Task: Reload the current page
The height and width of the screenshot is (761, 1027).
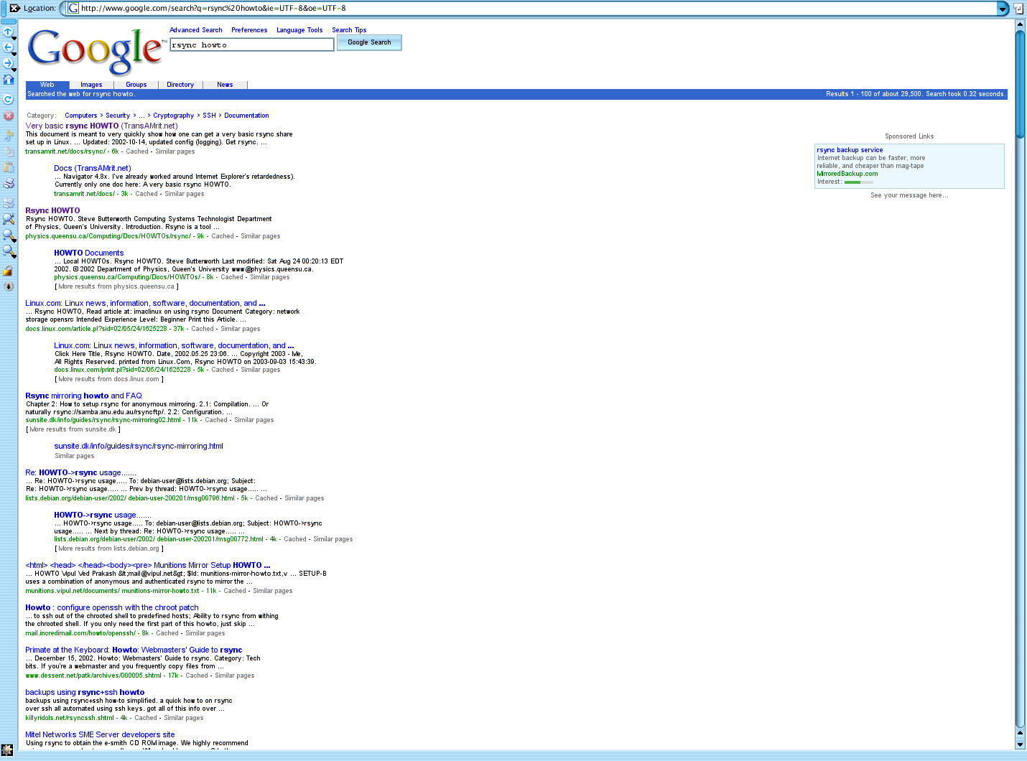Action: click(x=9, y=99)
